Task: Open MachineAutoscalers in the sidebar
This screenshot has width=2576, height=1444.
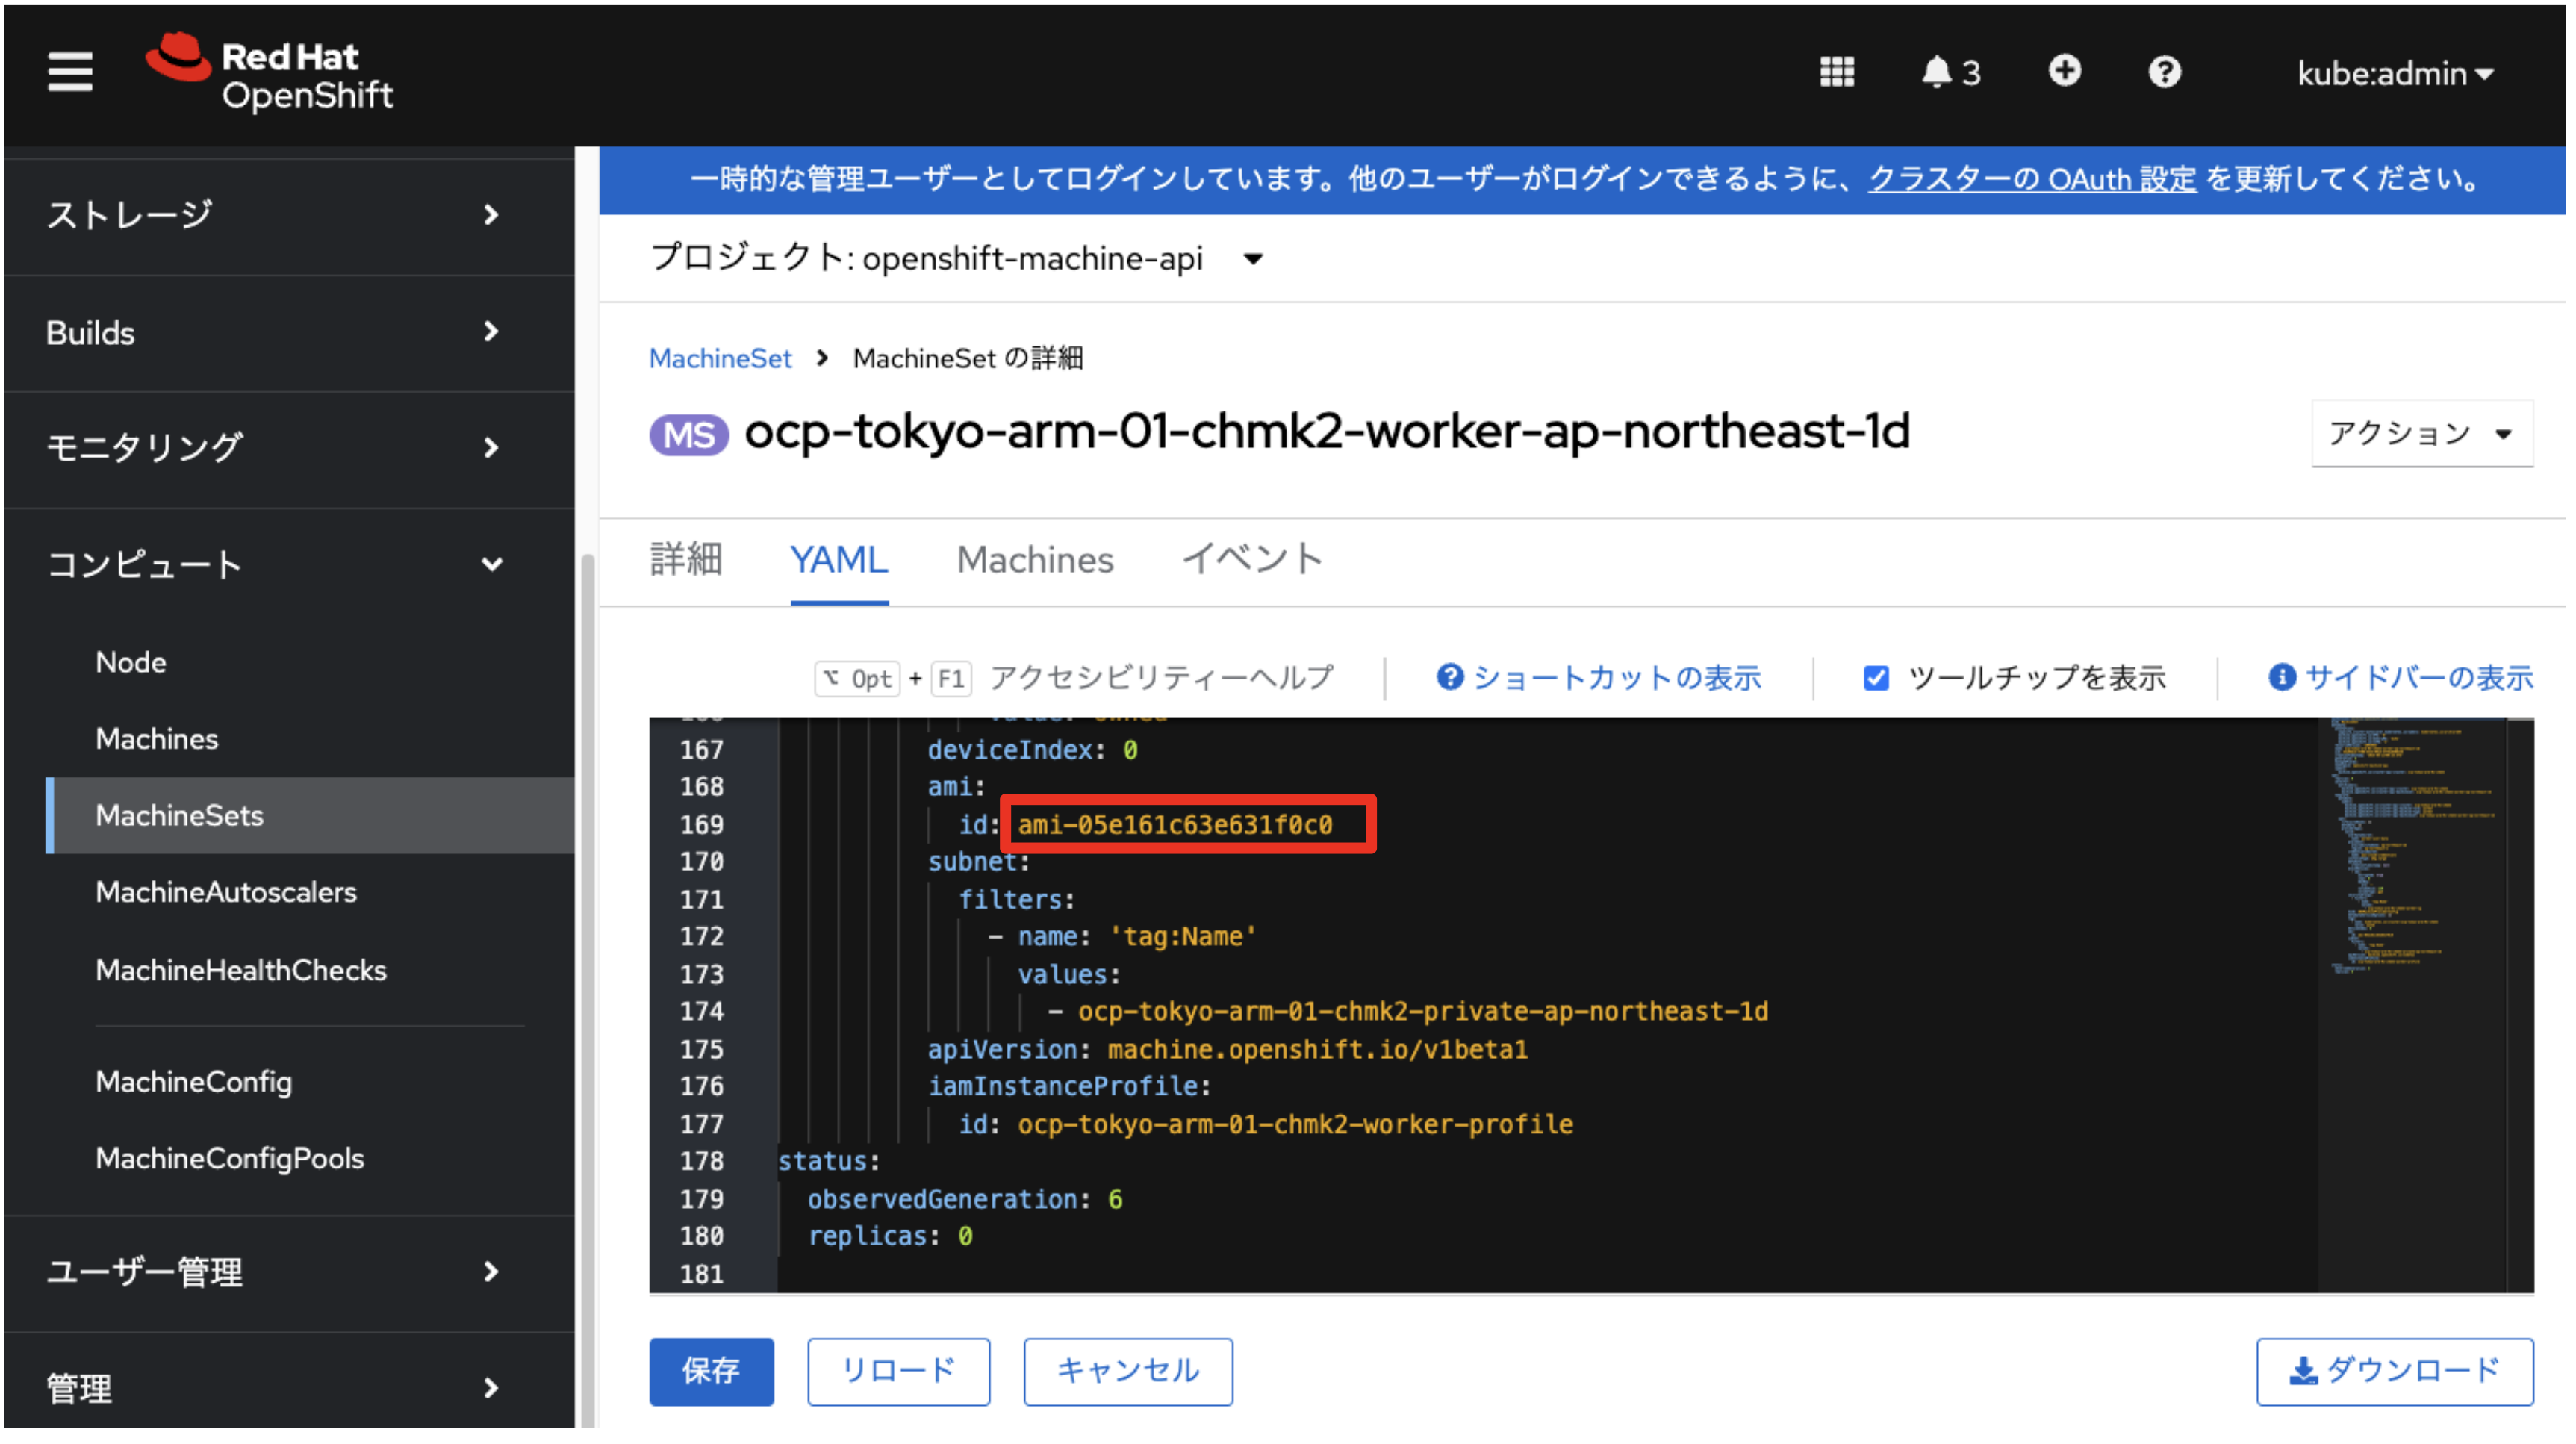Action: pos(226,892)
